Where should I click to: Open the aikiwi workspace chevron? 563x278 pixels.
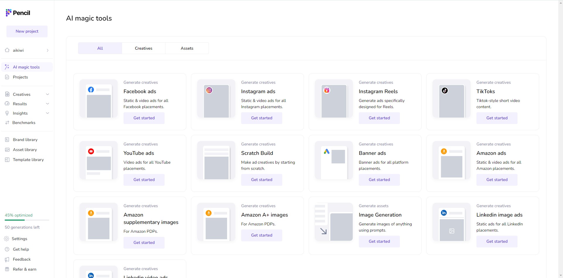click(48, 50)
